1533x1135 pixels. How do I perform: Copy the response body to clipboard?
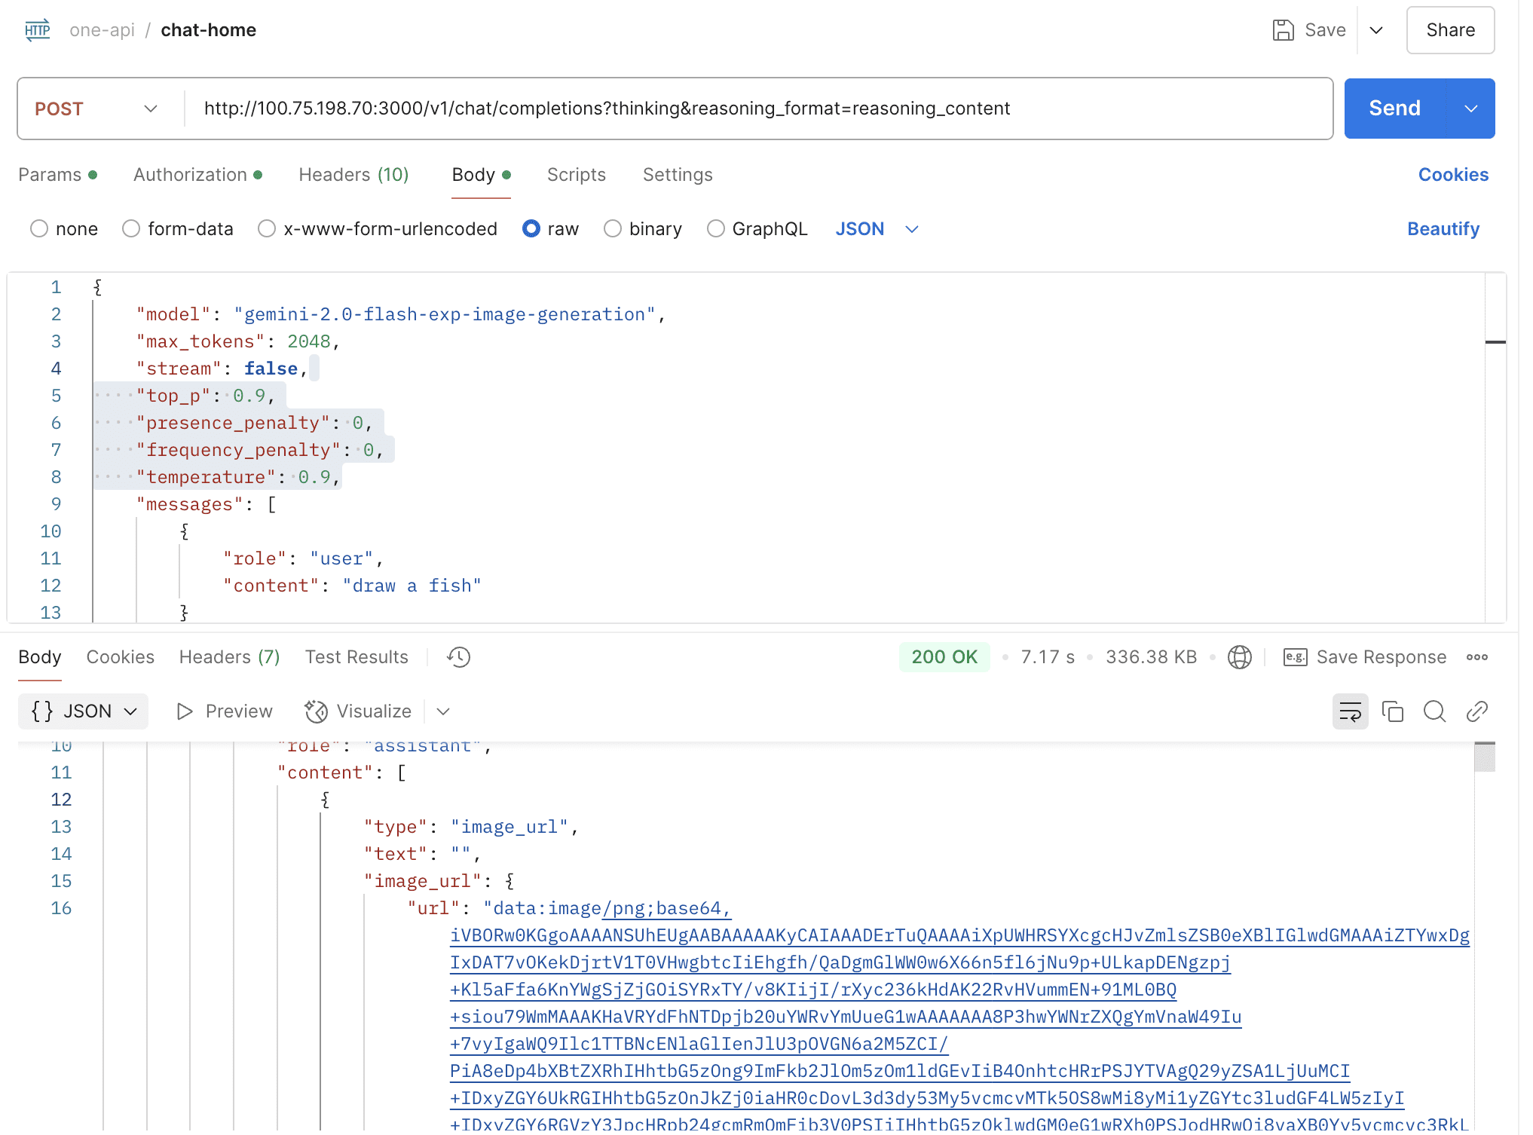coord(1392,711)
